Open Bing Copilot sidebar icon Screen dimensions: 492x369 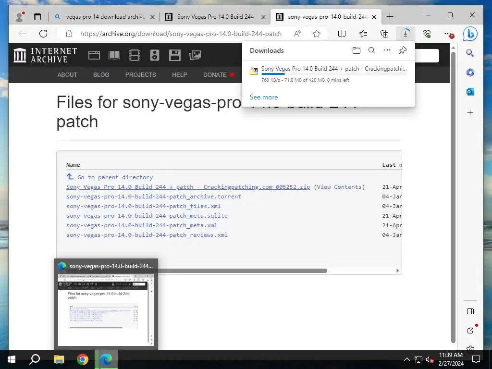pyautogui.click(x=470, y=34)
